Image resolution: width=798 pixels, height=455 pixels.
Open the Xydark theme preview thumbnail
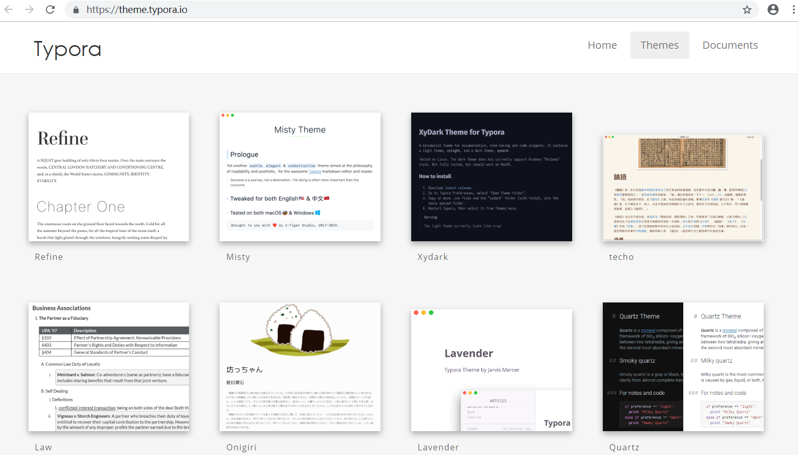click(492, 177)
